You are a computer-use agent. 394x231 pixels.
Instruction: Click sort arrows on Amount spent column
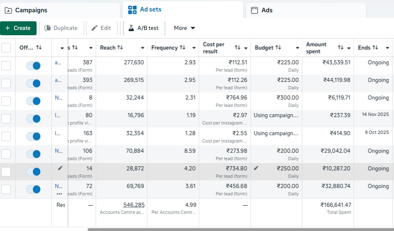[x=341, y=48]
